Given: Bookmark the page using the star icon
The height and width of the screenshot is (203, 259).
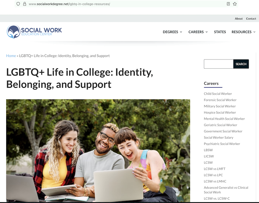Looking at the screenshot, I should coord(235,4).
